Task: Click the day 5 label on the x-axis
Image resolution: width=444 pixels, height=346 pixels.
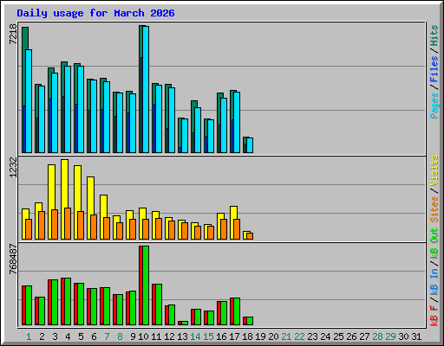Action: tap(81, 336)
